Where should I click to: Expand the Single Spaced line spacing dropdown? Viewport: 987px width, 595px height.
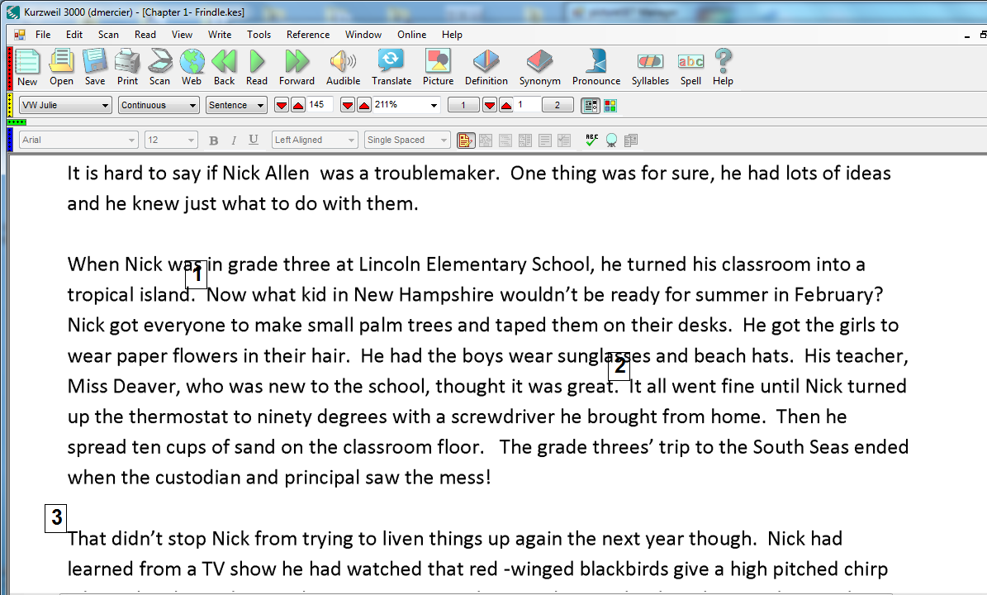pyautogui.click(x=444, y=140)
